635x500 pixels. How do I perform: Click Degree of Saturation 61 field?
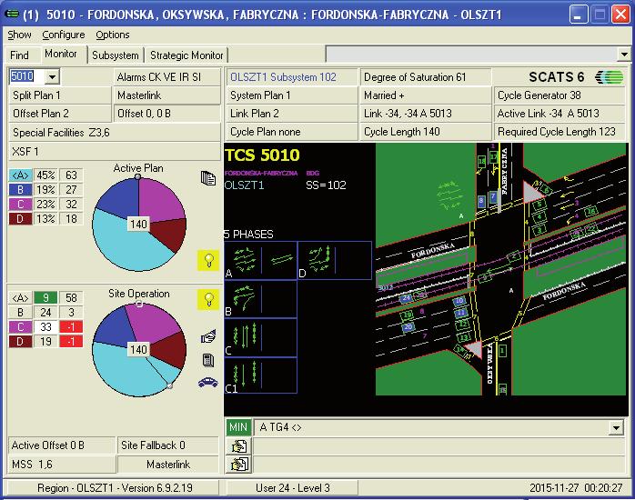pos(425,77)
